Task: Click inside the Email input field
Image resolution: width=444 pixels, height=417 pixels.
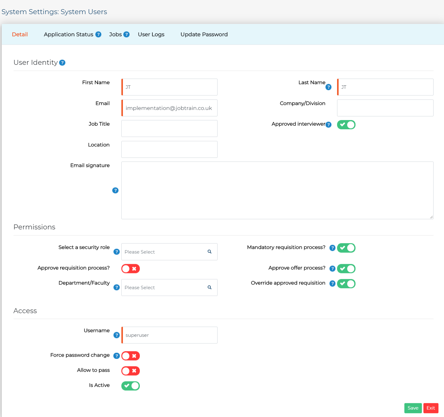Action: pyautogui.click(x=169, y=108)
